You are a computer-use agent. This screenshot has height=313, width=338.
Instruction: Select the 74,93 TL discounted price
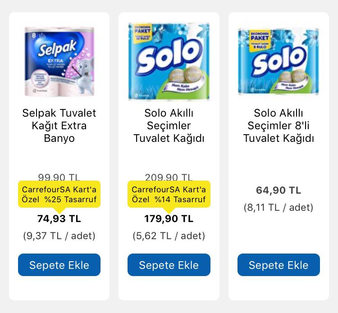tap(59, 219)
